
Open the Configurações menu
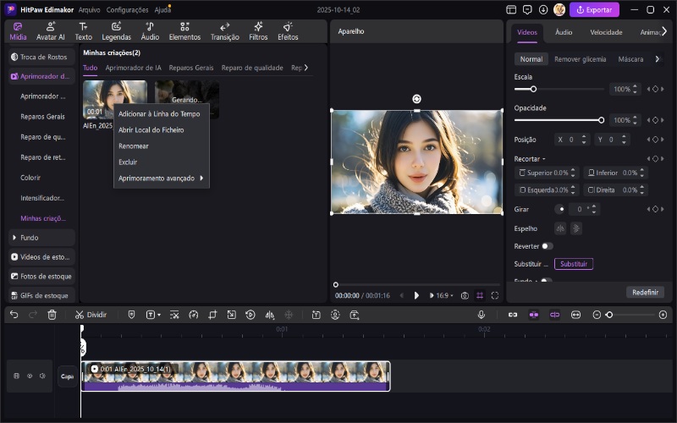point(127,9)
